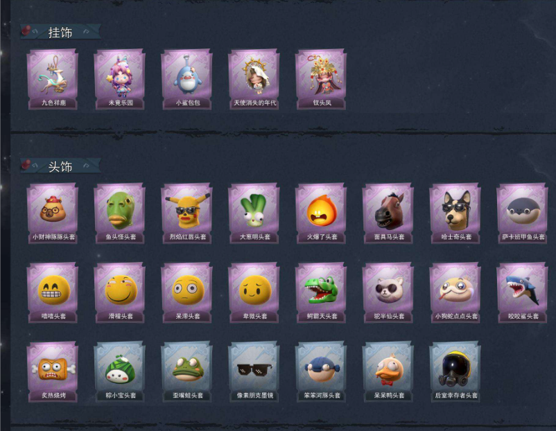Open the 钗头凤 pendant card

(321, 79)
